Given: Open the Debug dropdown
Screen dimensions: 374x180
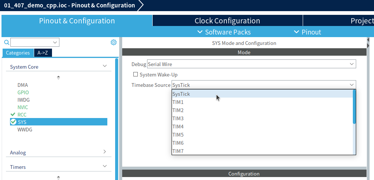Looking at the screenshot, I should [x=251, y=64].
